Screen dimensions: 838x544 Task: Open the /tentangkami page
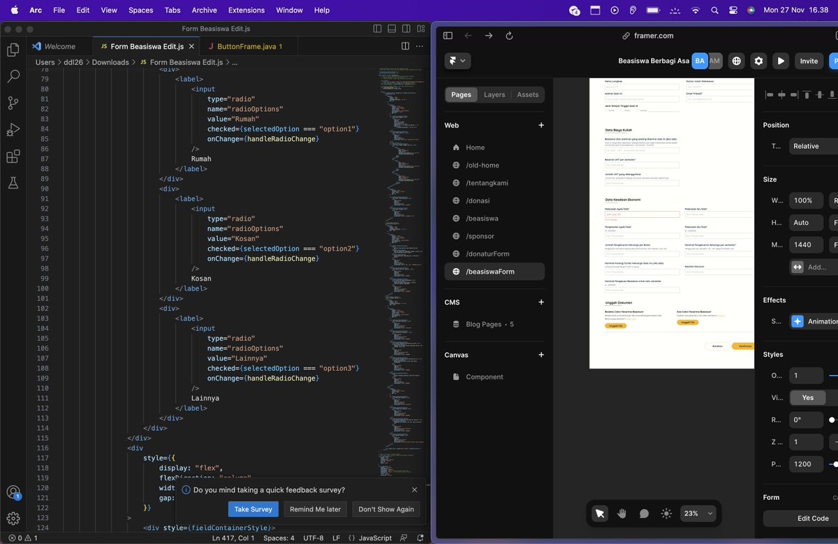click(x=494, y=183)
